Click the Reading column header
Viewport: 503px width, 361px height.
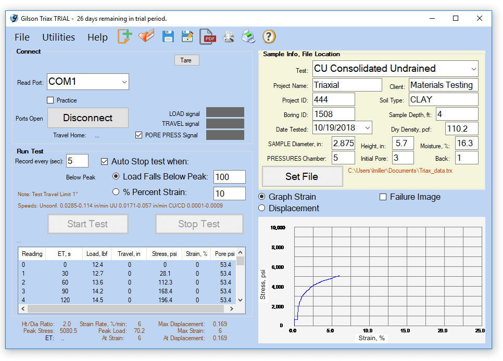tap(32, 254)
